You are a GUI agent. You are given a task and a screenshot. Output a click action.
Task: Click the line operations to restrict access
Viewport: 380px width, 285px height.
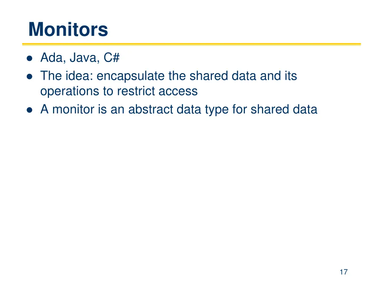click(119, 91)
